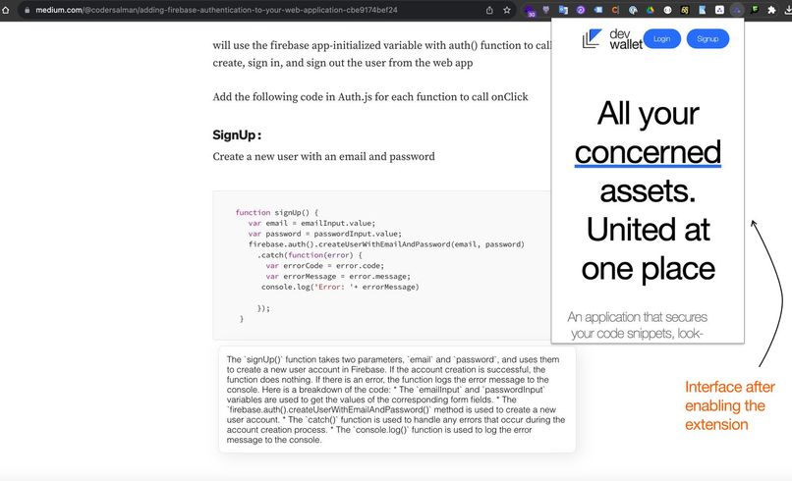The height and width of the screenshot is (481, 792).
Task: Click "Add the following code in Auth.js" line
Action: [370, 97]
